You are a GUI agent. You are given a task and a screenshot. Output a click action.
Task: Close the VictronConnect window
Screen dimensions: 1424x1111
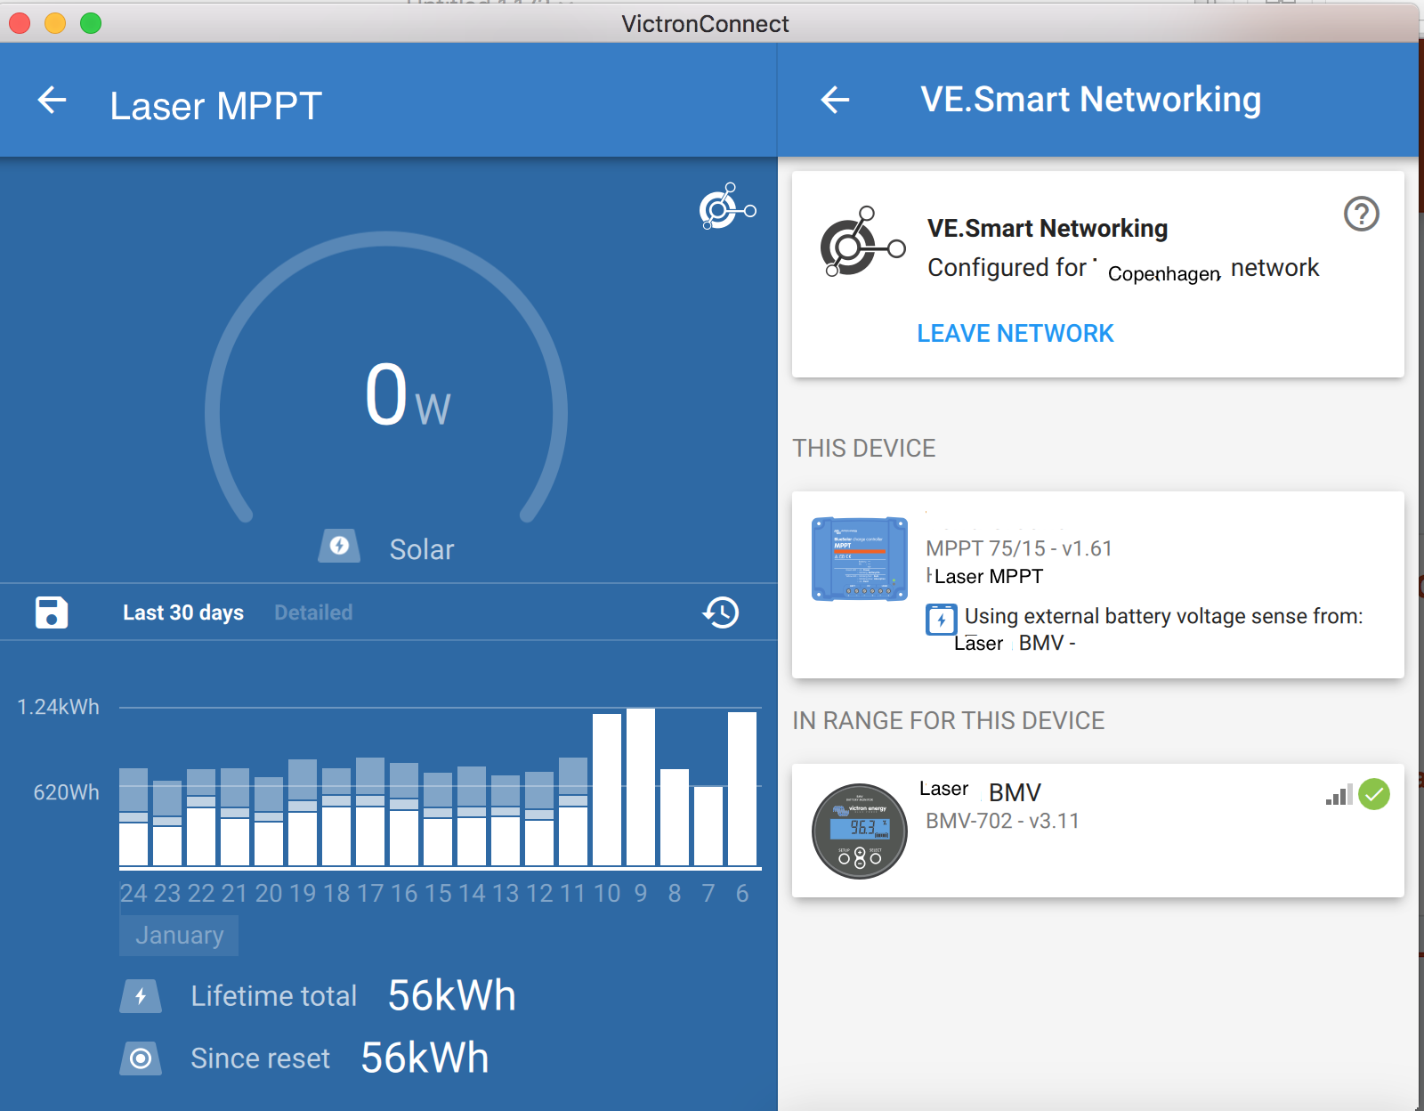click(20, 23)
